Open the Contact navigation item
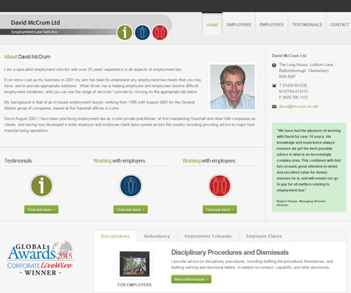 point(339,25)
